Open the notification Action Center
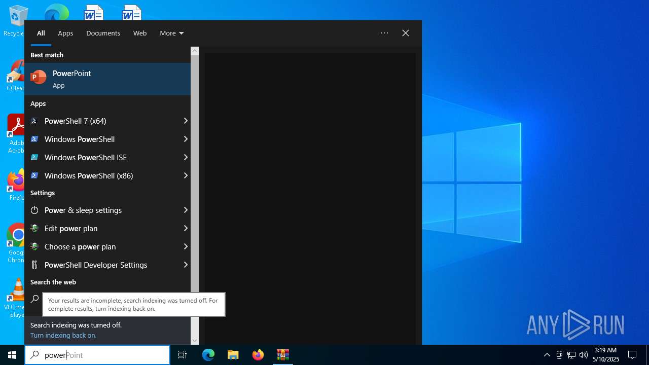 [632, 355]
